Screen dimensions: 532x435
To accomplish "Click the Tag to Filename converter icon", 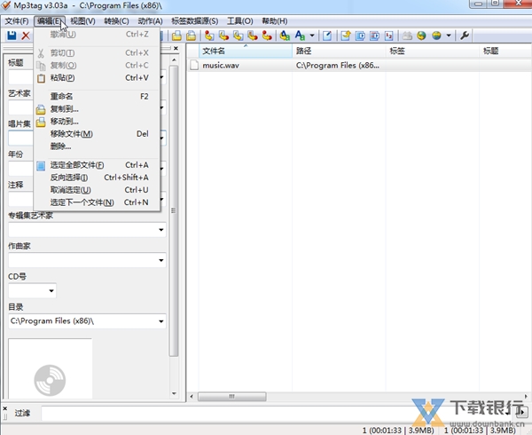I will pos(209,36).
